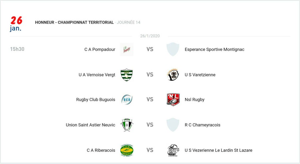
Task: Click VS between Pompadour and Montignac
Action: (150, 49)
